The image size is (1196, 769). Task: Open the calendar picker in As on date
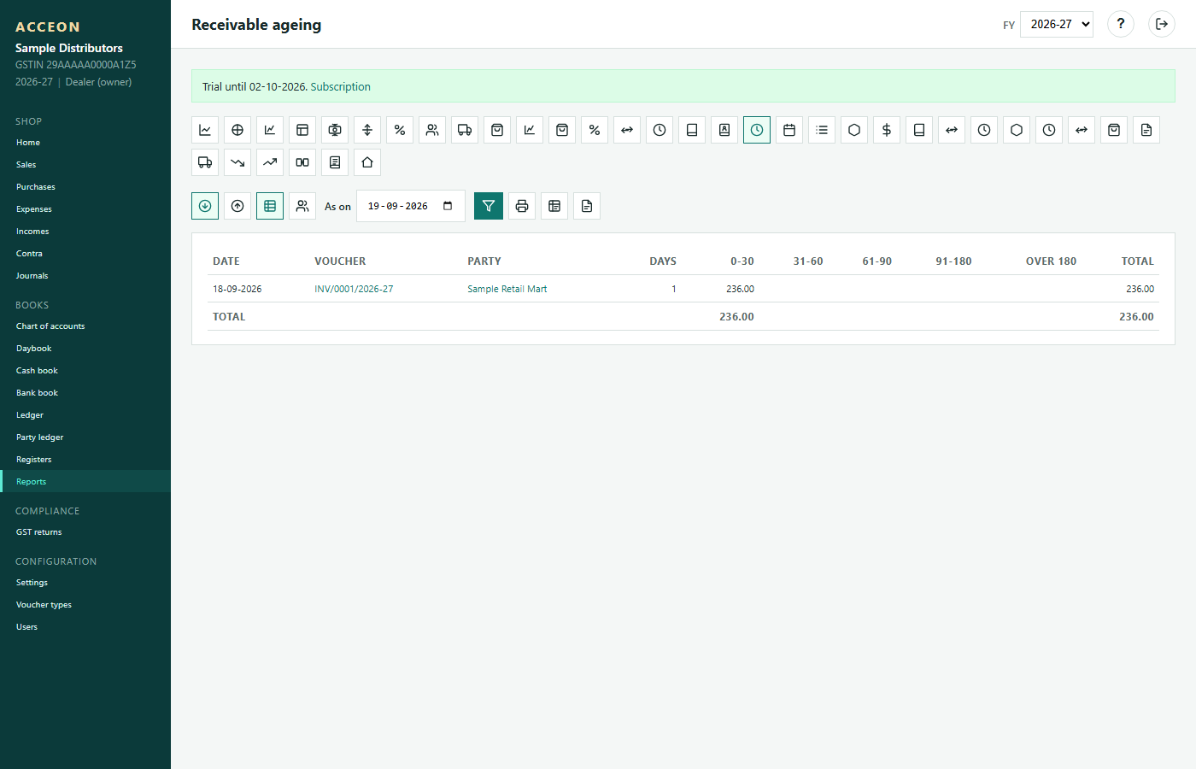click(x=448, y=206)
